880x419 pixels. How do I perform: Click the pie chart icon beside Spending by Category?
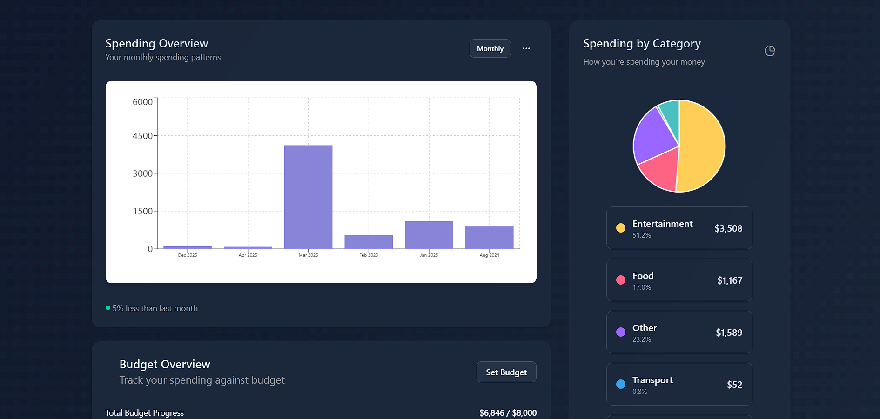770,51
